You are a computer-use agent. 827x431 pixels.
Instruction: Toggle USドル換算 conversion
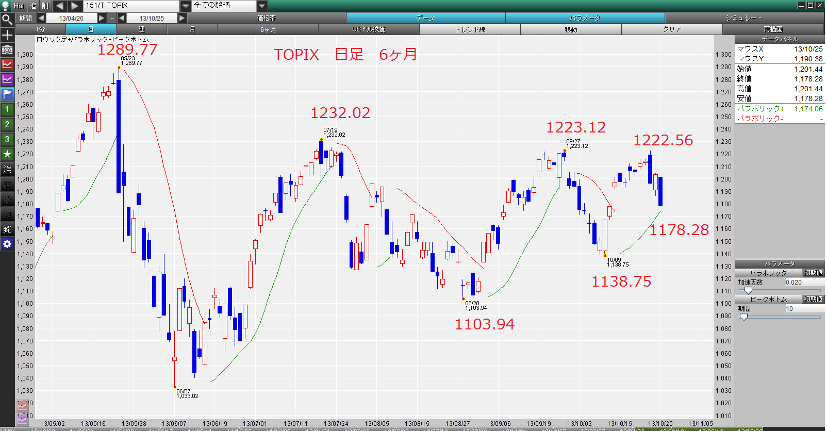369,29
